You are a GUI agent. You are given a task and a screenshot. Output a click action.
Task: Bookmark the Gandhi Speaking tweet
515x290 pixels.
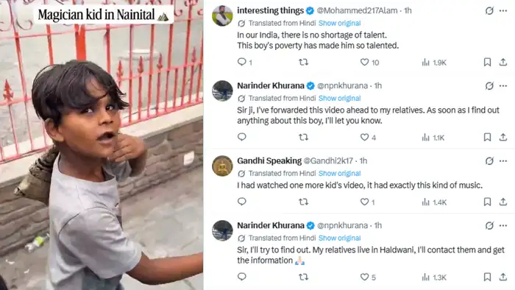pyautogui.click(x=487, y=202)
